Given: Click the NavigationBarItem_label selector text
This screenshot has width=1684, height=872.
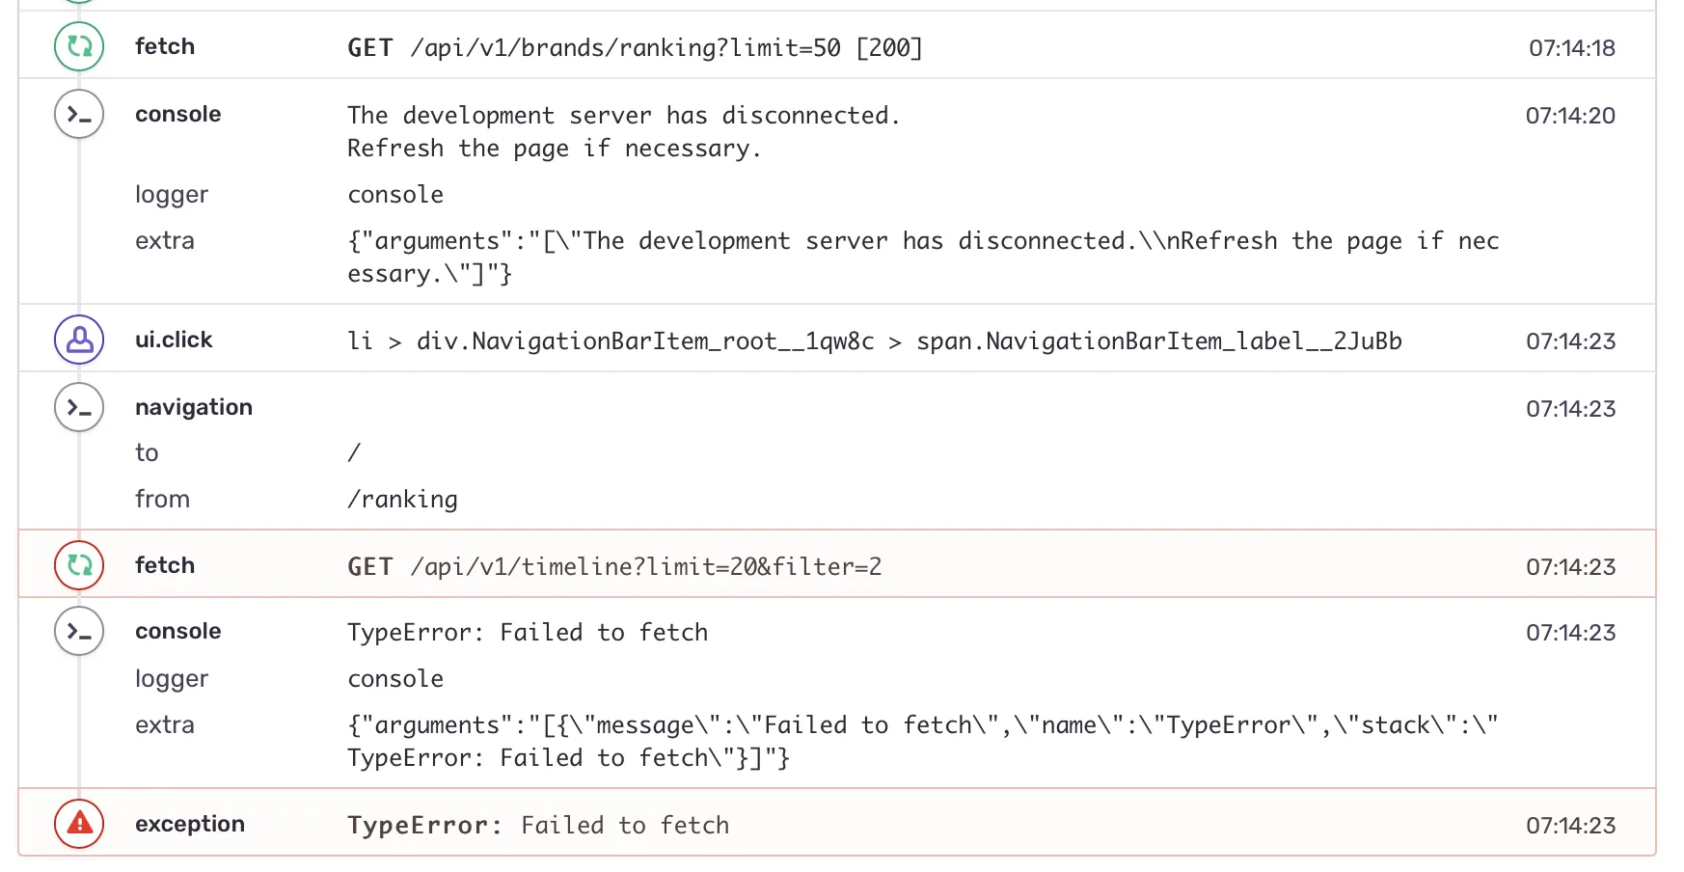Looking at the screenshot, I should point(1159,341).
